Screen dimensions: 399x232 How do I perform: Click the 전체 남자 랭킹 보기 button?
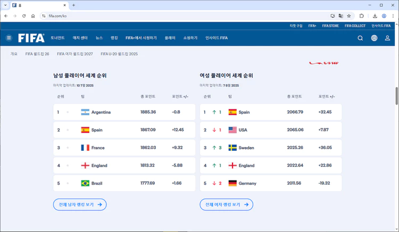click(x=80, y=204)
